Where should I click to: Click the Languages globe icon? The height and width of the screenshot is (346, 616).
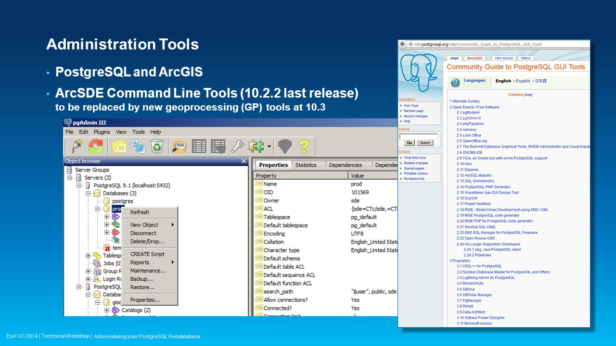tap(455, 83)
